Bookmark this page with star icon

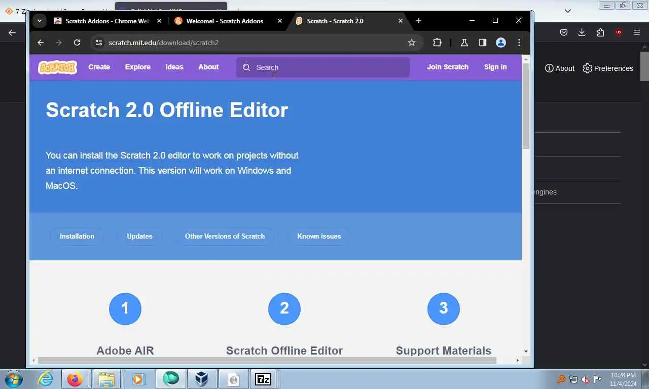[412, 43]
